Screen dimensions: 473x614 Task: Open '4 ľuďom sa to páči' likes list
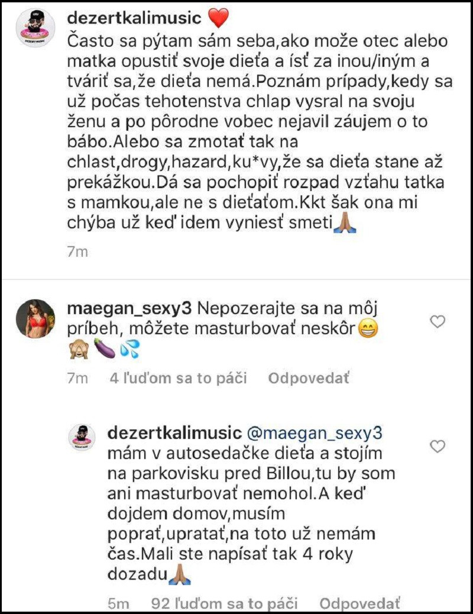(x=178, y=378)
